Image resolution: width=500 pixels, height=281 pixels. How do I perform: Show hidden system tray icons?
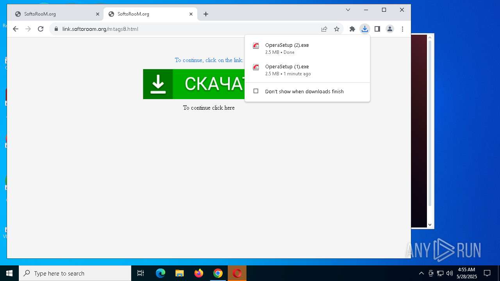pos(421,273)
